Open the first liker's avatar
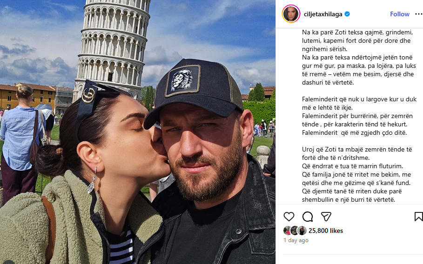423x264 pixels. pyautogui.click(x=287, y=231)
